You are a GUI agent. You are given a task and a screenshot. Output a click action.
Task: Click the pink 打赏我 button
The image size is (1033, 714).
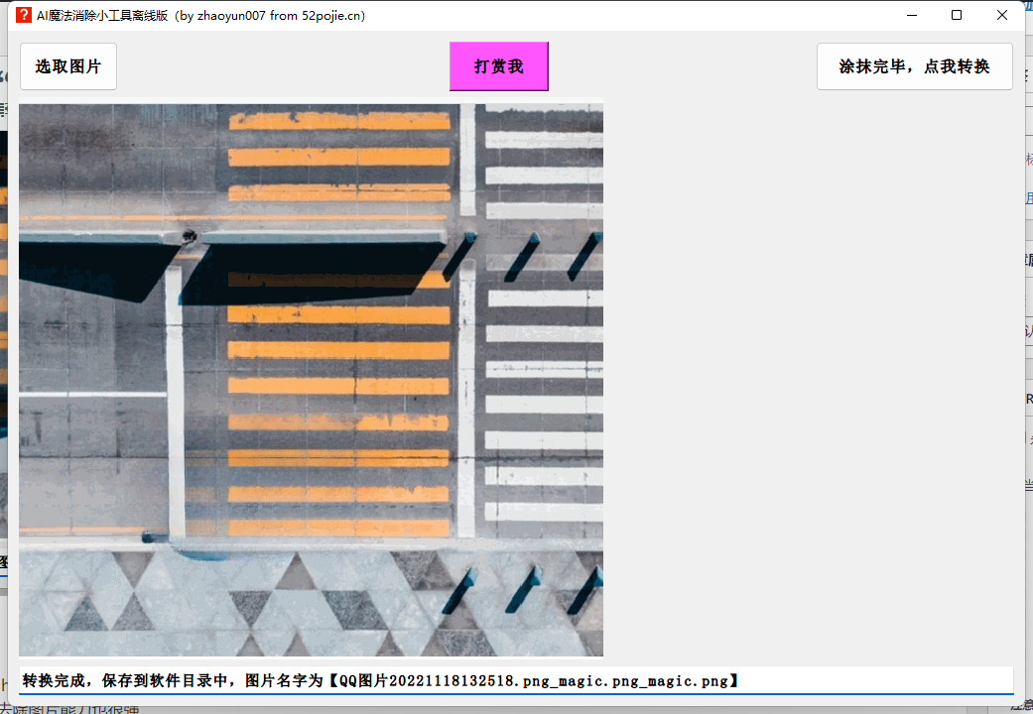(498, 66)
